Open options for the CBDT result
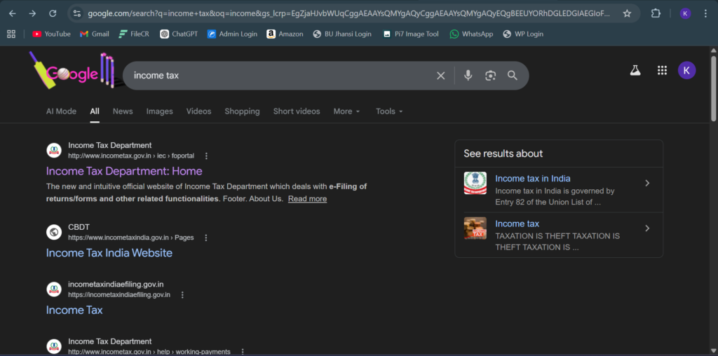 click(206, 238)
